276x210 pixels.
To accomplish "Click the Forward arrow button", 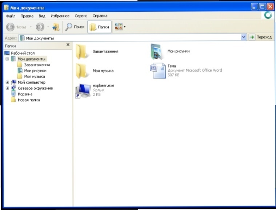I will (40, 27).
